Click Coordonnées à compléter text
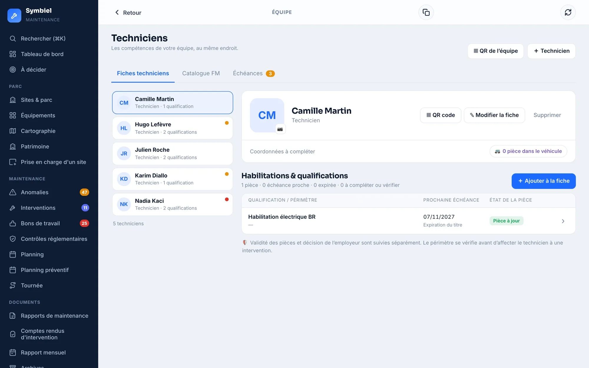Screen dimensions: 589x368 (282, 152)
